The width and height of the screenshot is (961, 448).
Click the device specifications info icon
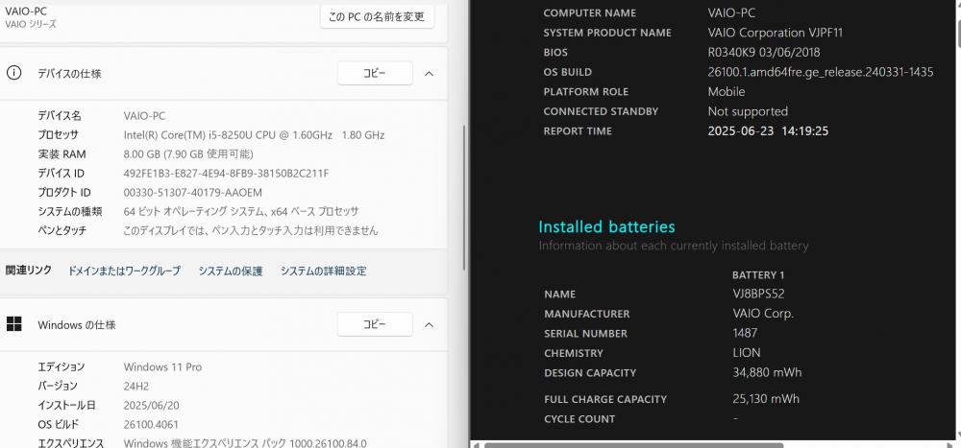point(13,73)
